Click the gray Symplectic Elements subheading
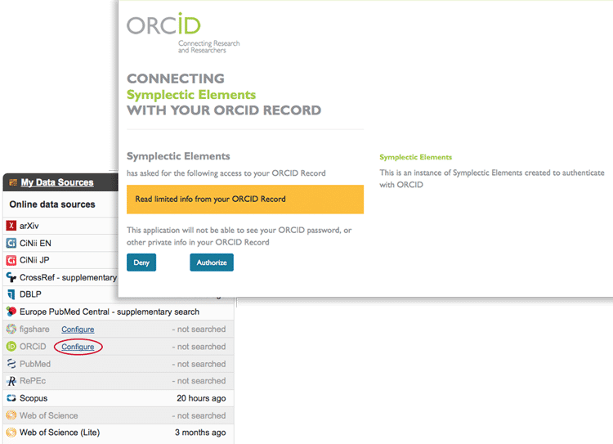The image size is (613, 444). 178,156
